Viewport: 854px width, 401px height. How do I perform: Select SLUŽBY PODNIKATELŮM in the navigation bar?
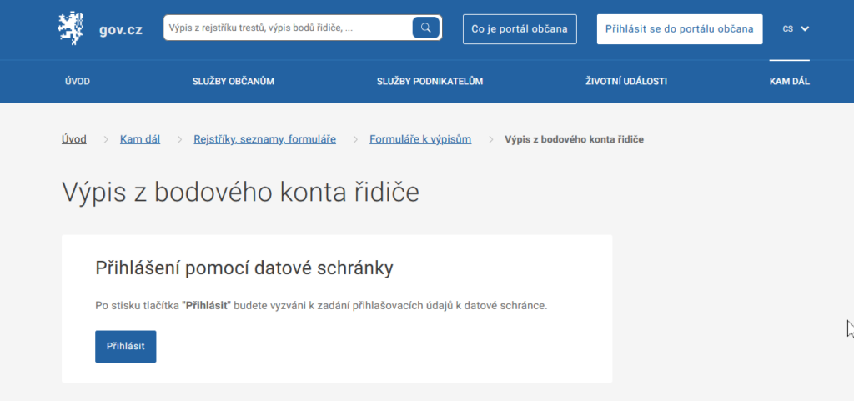[x=430, y=82]
